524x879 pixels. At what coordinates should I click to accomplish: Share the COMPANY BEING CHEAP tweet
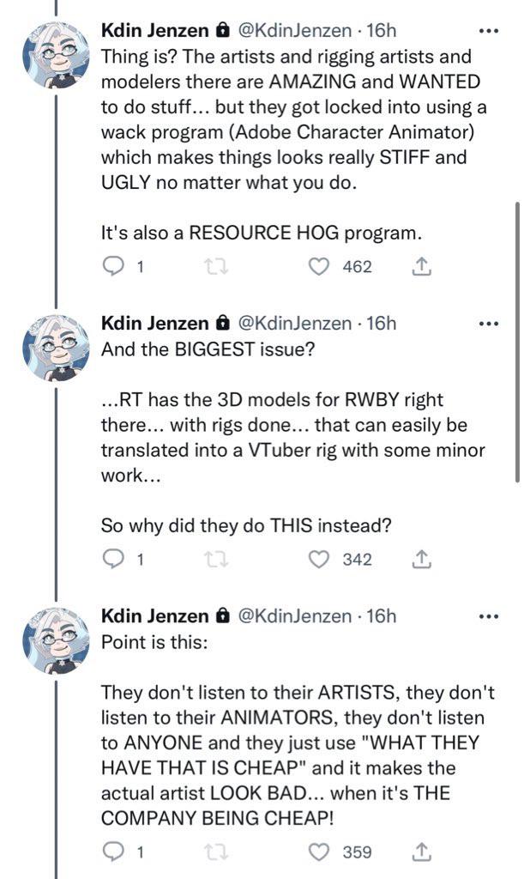(421, 852)
